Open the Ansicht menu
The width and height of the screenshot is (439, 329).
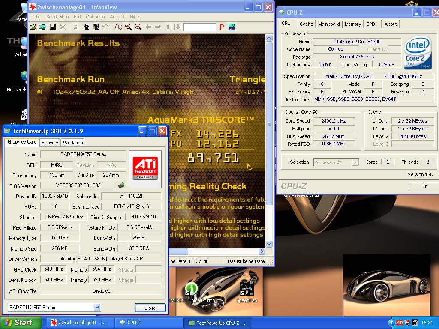(x=117, y=17)
